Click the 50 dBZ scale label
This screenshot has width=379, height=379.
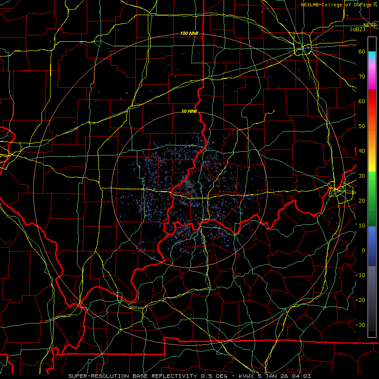click(362, 126)
